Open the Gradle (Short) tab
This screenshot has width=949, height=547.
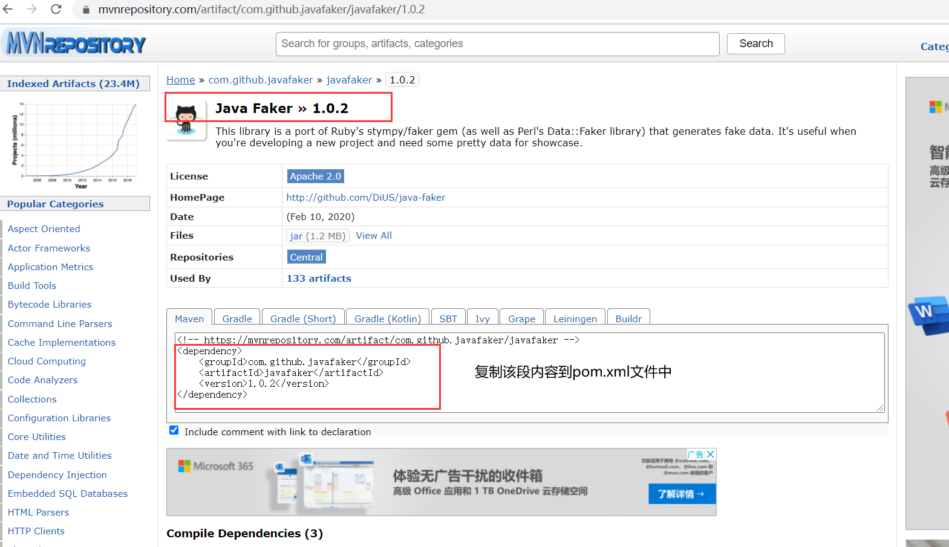pyautogui.click(x=303, y=319)
